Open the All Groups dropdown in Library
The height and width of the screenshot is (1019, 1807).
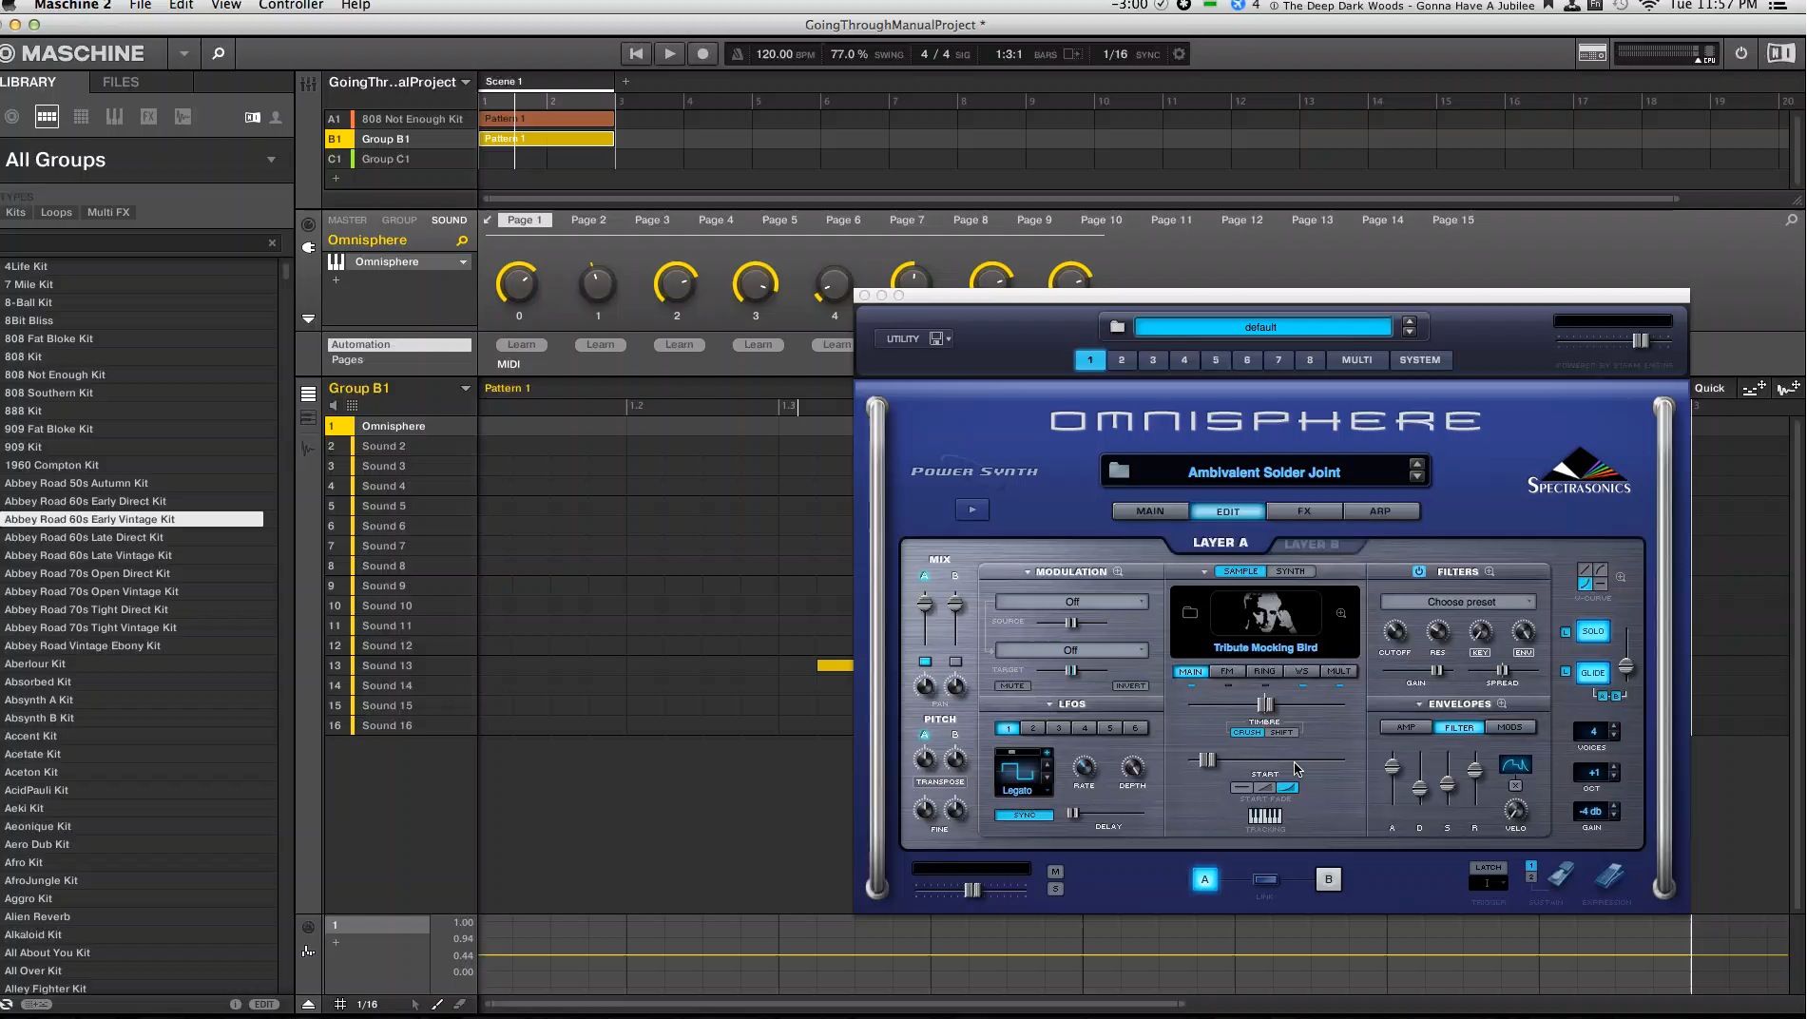pos(271,160)
